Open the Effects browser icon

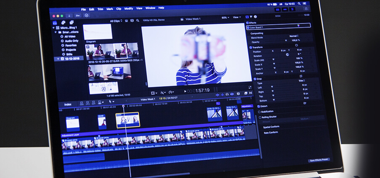click(245, 93)
